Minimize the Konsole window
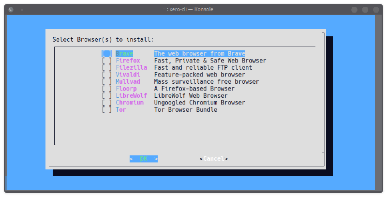 click(x=355, y=9)
